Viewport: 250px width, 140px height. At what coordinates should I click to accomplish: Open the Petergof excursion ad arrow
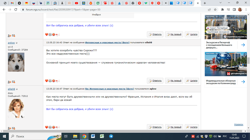243,45
